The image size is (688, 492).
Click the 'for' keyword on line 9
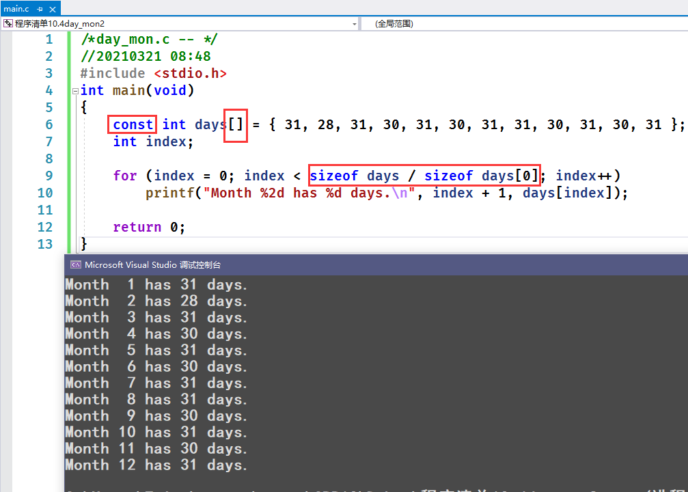(x=125, y=176)
